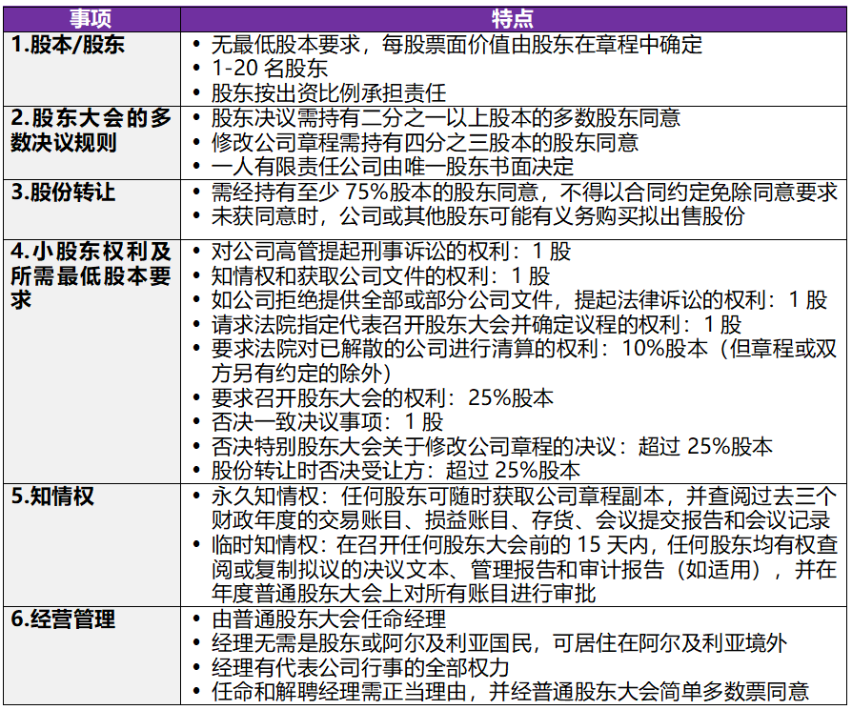Select the row label '3.股份转让'
This screenshot has height=710, width=852.
(x=63, y=193)
